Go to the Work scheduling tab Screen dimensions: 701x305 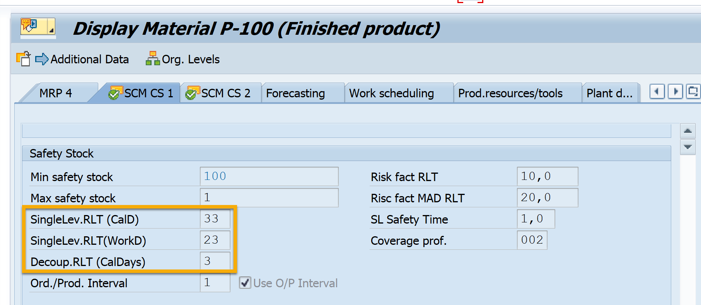click(x=391, y=93)
